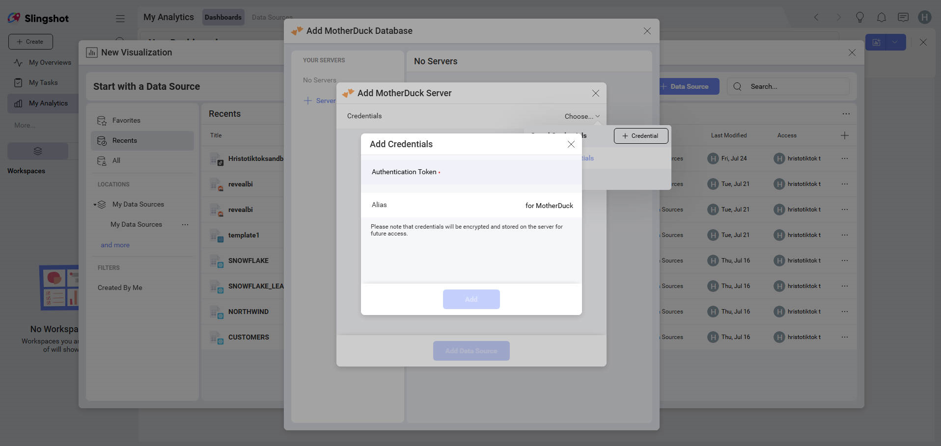The image size is (941, 446).
Task: Select the nested My Data Sources item
Action: pyautogui.click(x=136, y=225)
